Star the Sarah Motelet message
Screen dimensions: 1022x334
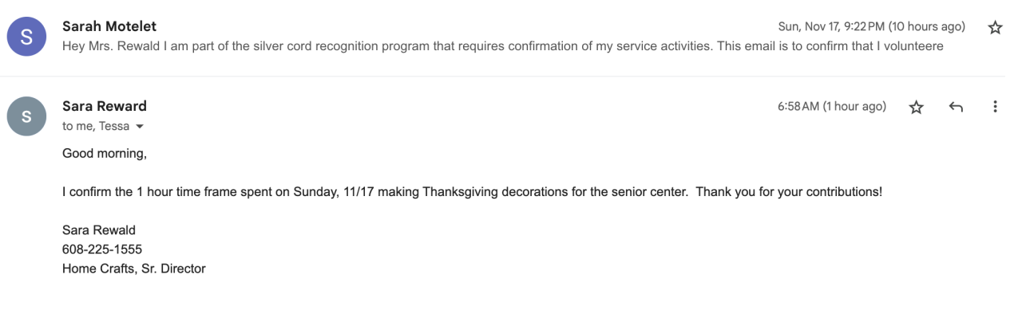(995, 28)
